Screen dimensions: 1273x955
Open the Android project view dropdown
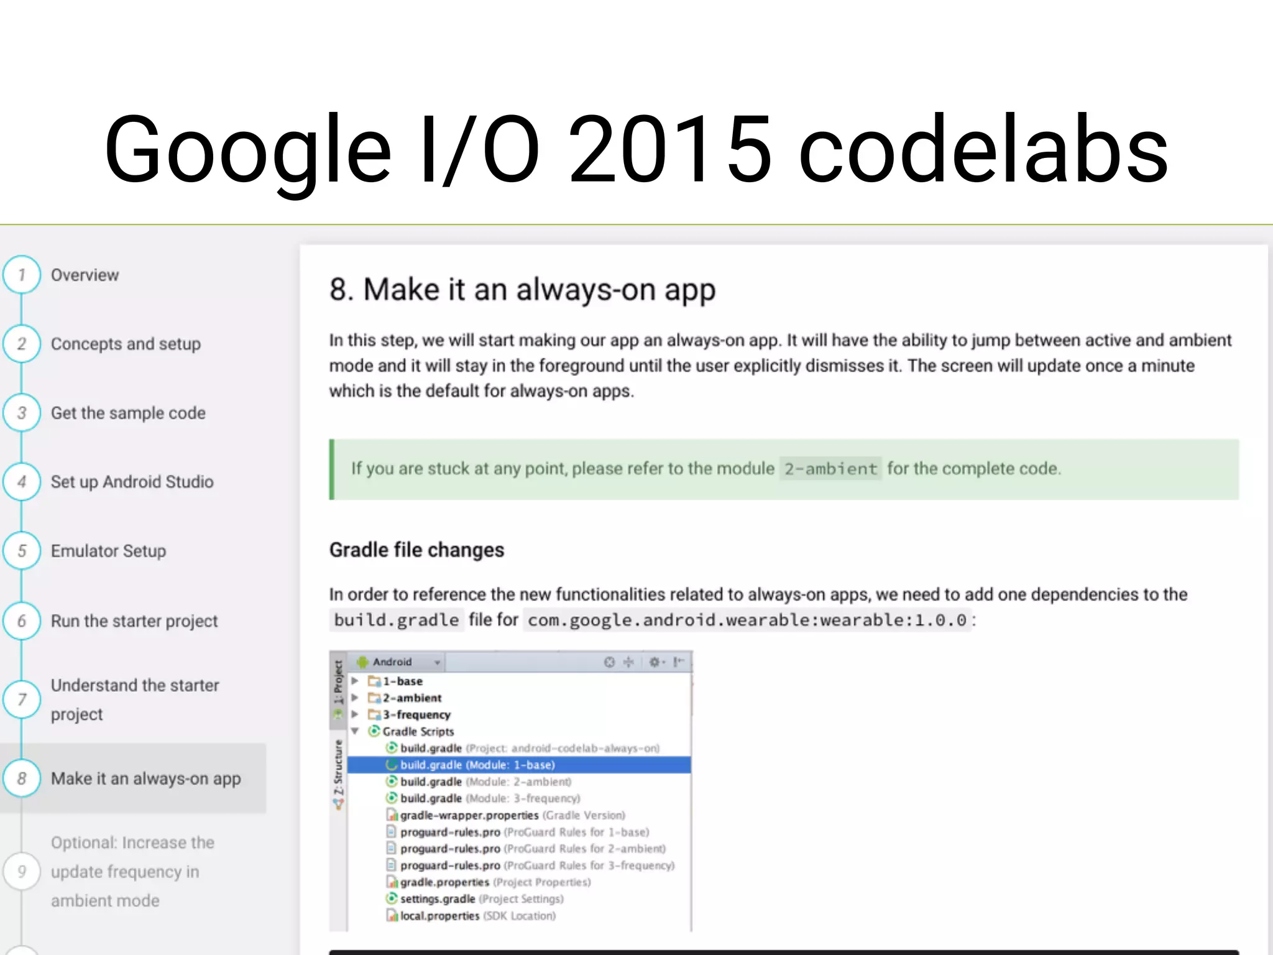(398, 662)
